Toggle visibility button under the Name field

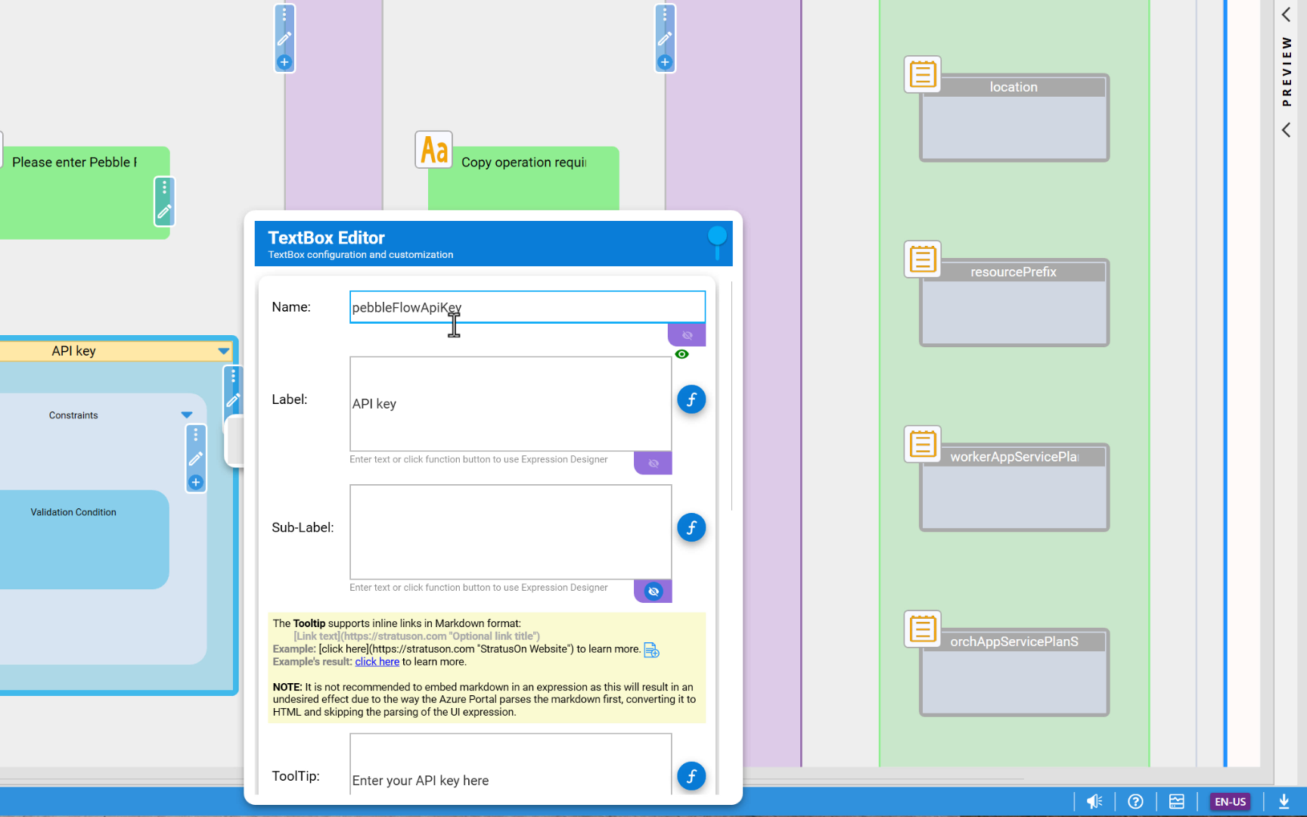[687, 335]
